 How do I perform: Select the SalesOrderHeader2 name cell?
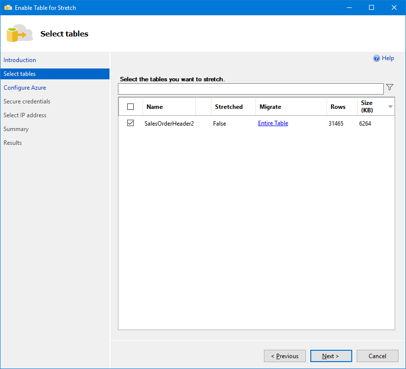169,123
